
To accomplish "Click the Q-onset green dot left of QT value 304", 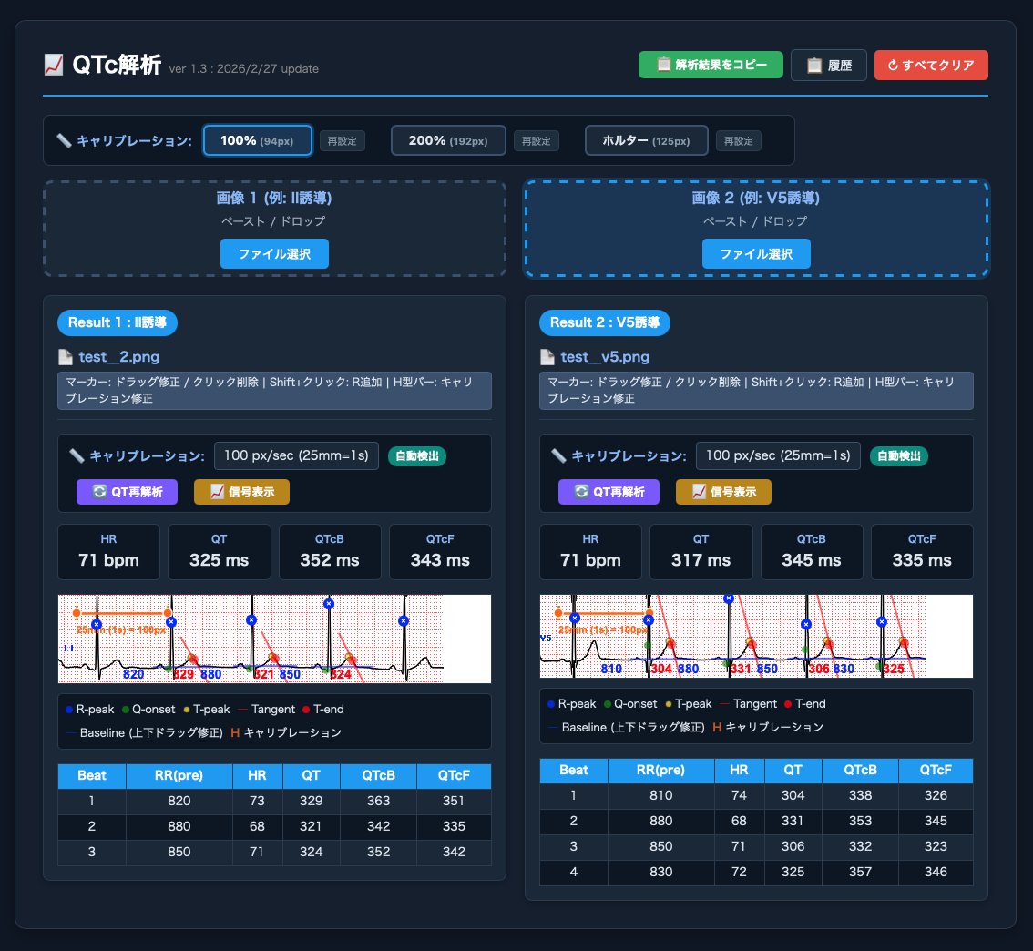I will (x=648, y=645).
